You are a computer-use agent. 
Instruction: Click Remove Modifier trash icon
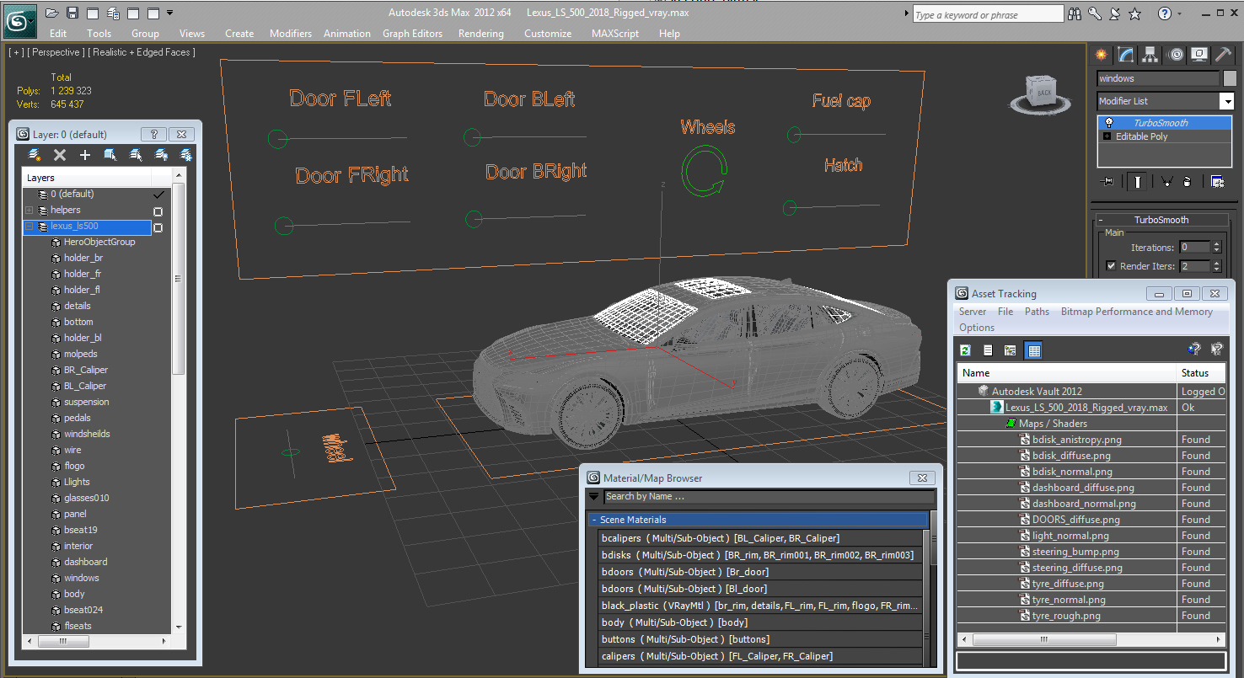1188,181
